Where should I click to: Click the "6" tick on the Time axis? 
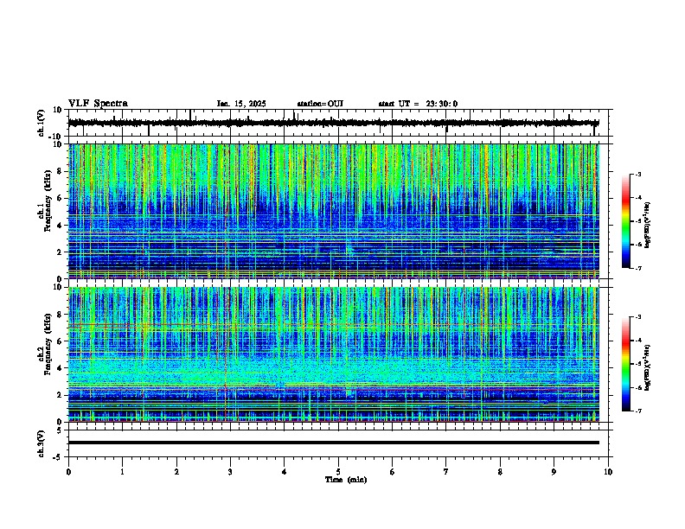coord(393,472)
